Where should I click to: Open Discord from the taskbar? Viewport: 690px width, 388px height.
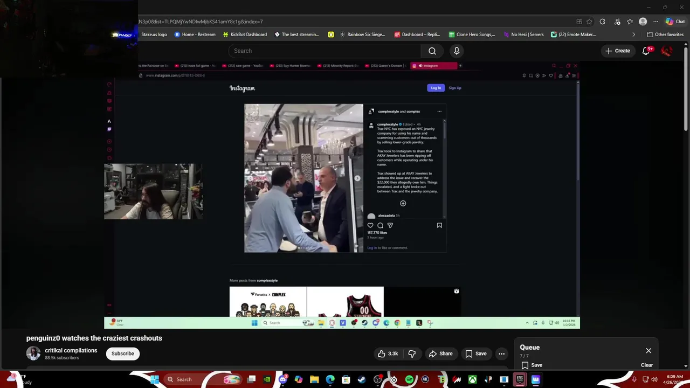click(283, 379)
